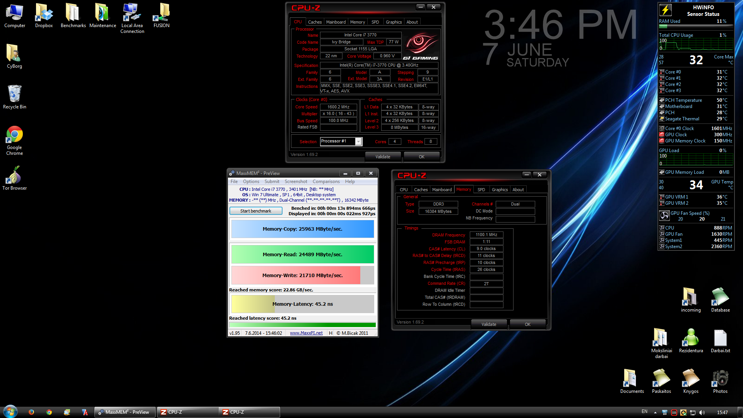Open SPD tab in bottom CPU-Z
The height and width of the screenshot is (418, 743).
point(481,190)
